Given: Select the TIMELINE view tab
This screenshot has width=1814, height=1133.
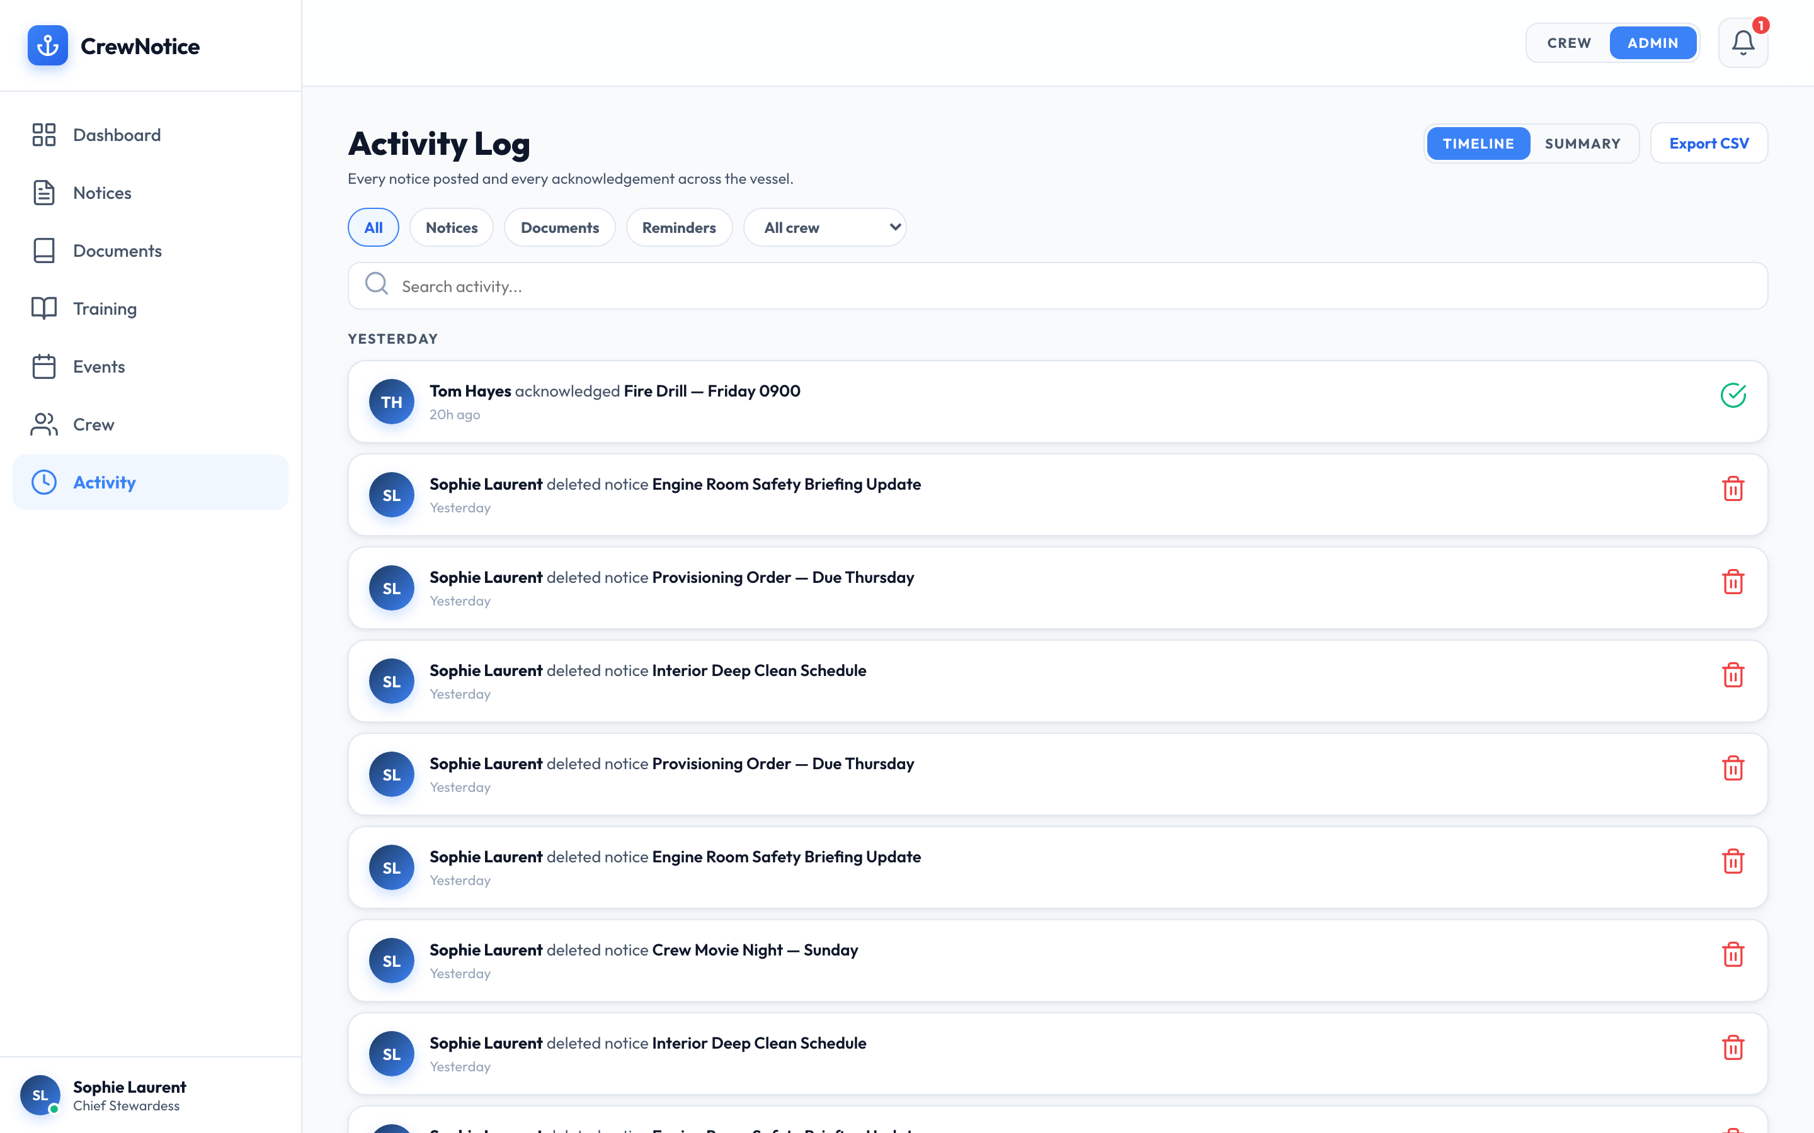Looking at the screenshot, I should point(1478,143).
